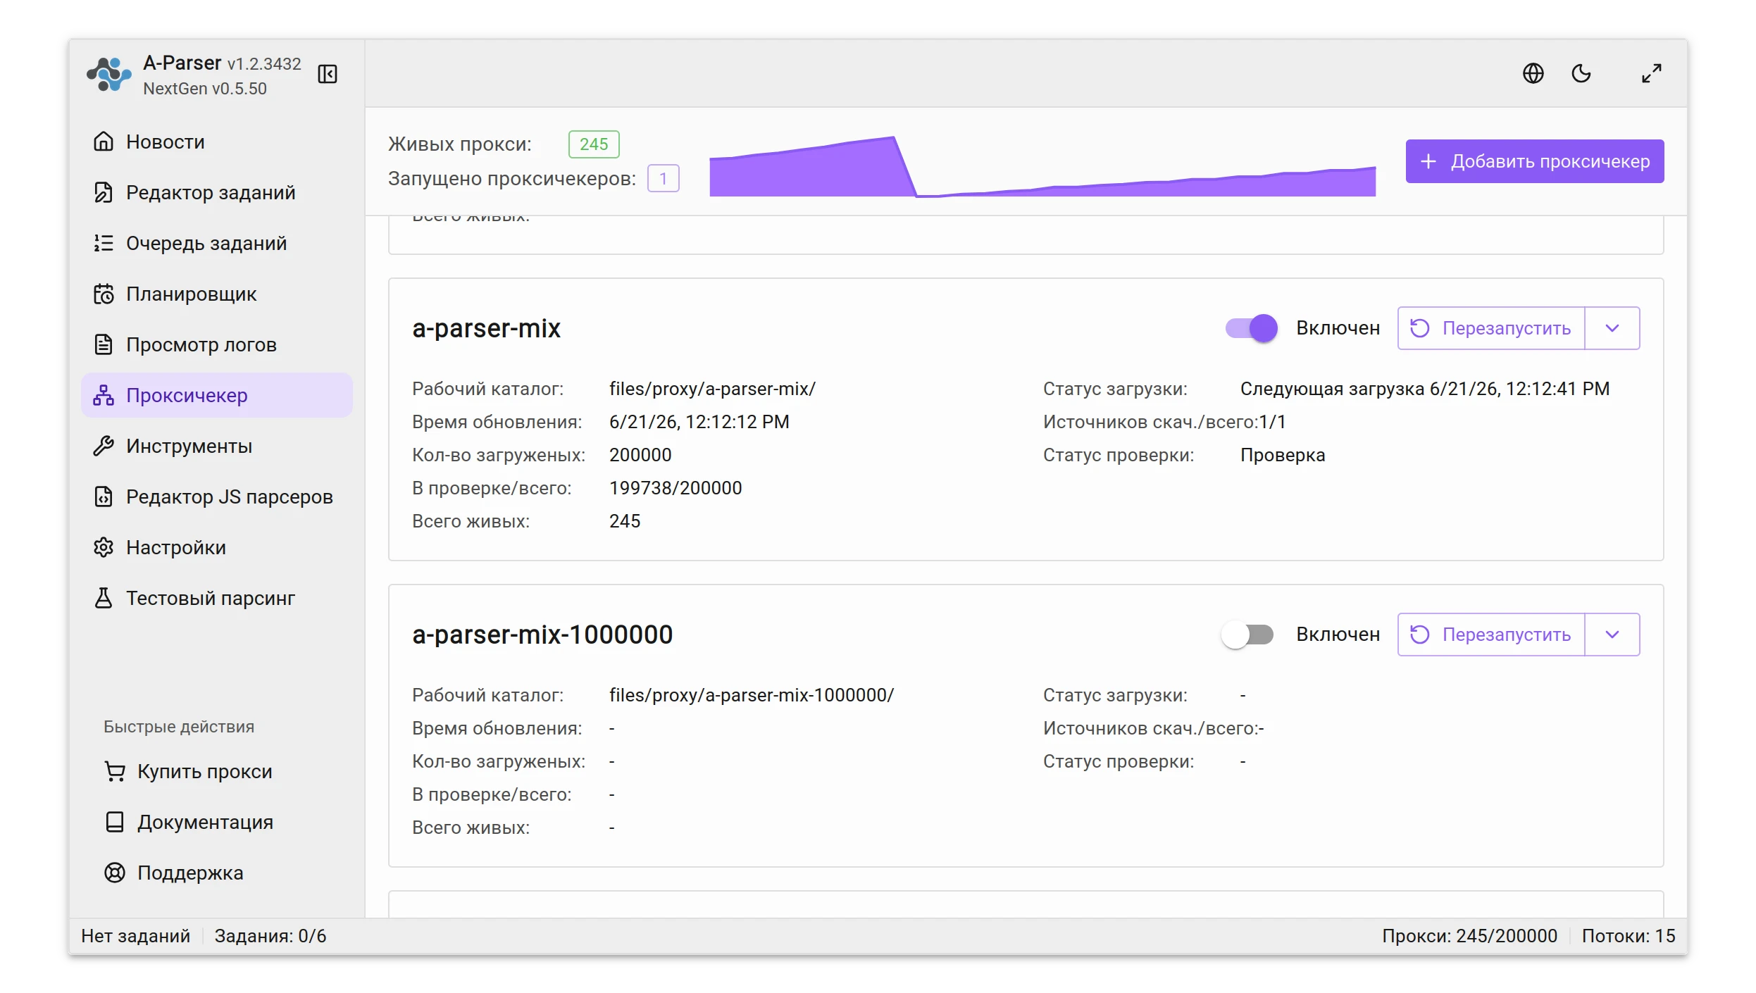This screenshot has width=1756, height=993.
Task: Click the NextGen v0.5.50 version text
Action: [205, 89]
